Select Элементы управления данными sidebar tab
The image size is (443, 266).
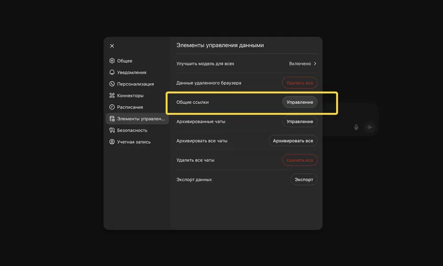coord(137,119)
